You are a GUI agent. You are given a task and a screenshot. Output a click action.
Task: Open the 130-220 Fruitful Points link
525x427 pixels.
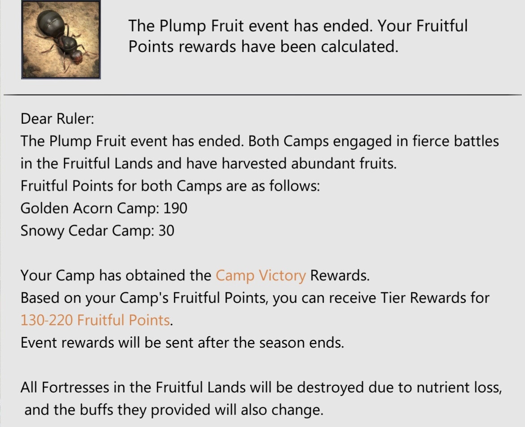[95, 320]
